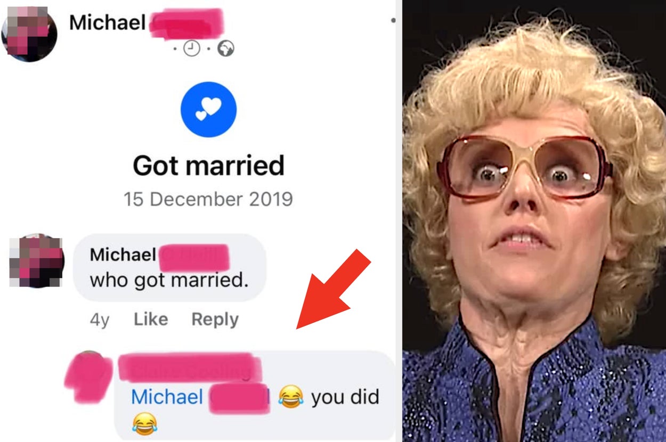Reply to the 'who got married' comment
This screenshot has height=442, width=666.
tap(215, 319)
